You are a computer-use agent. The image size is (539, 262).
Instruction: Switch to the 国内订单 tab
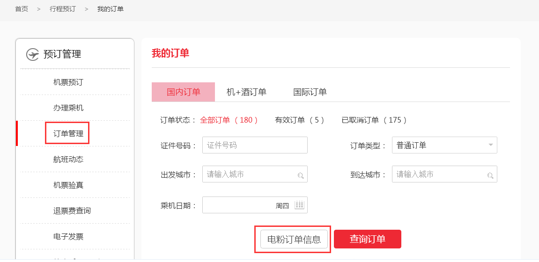click(183, 92)
